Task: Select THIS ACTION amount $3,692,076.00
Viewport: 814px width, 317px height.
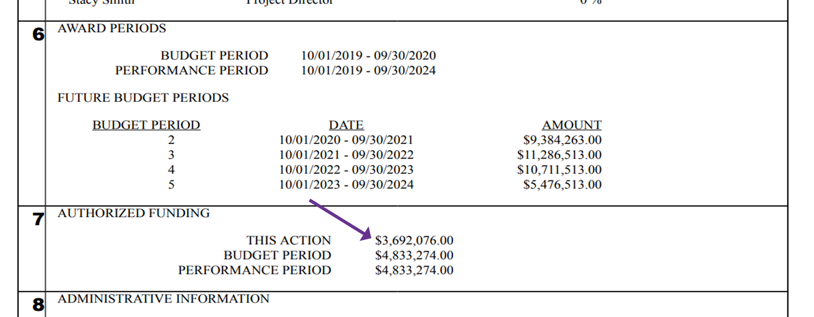Action: click(x=414, y=241)
